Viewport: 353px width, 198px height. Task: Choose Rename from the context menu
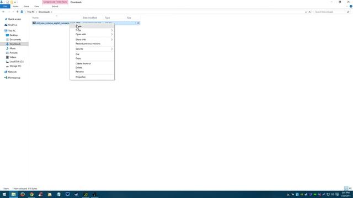(92, 71)
